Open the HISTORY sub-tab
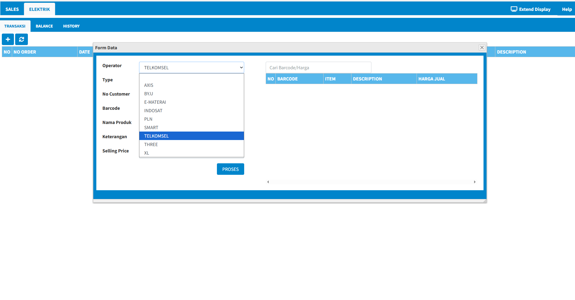 pos(71,26)
